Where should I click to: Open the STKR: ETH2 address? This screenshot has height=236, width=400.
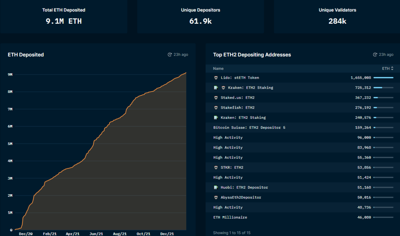pyautogui.click(x=232, y=168)
